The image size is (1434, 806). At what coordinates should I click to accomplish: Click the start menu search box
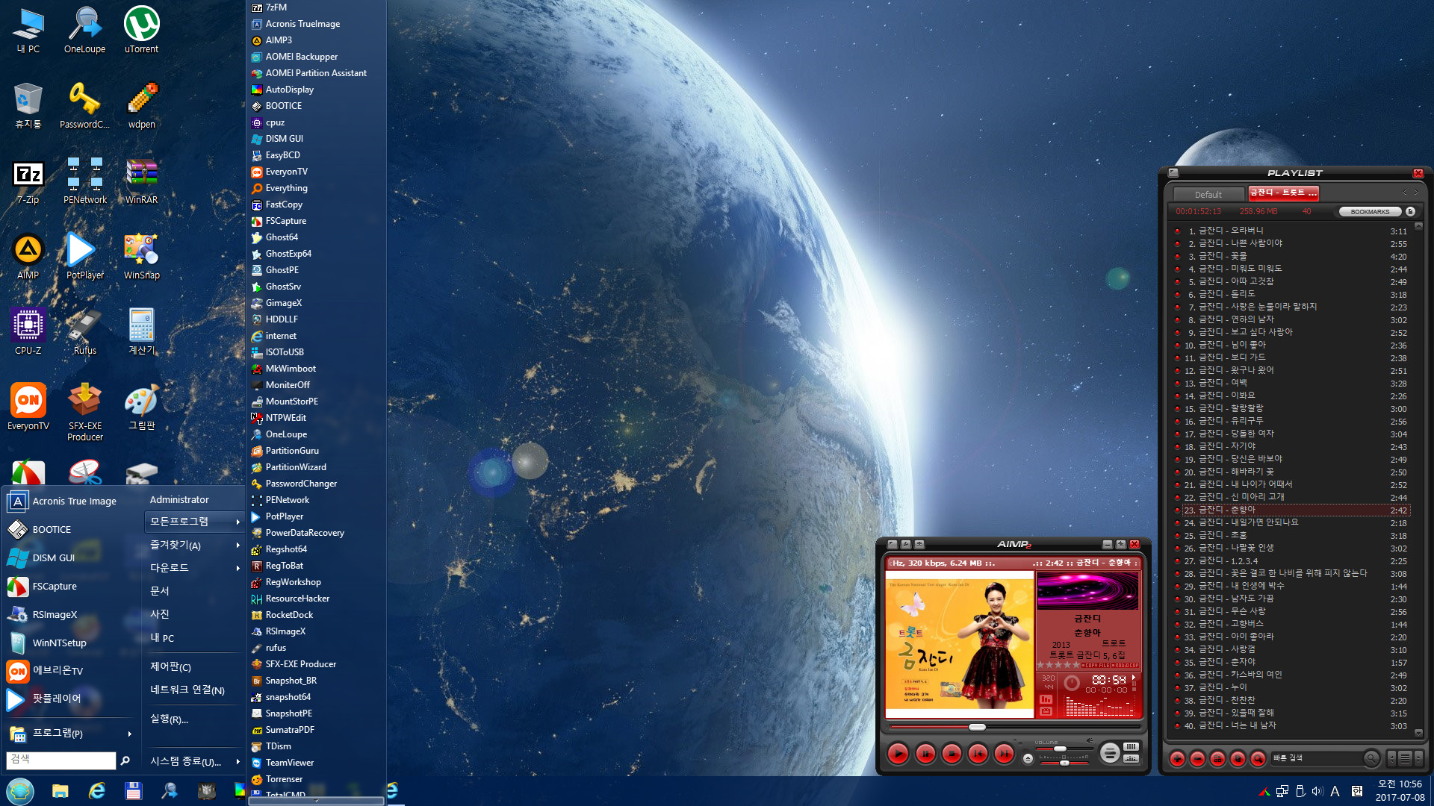click(x=61, y=760)
